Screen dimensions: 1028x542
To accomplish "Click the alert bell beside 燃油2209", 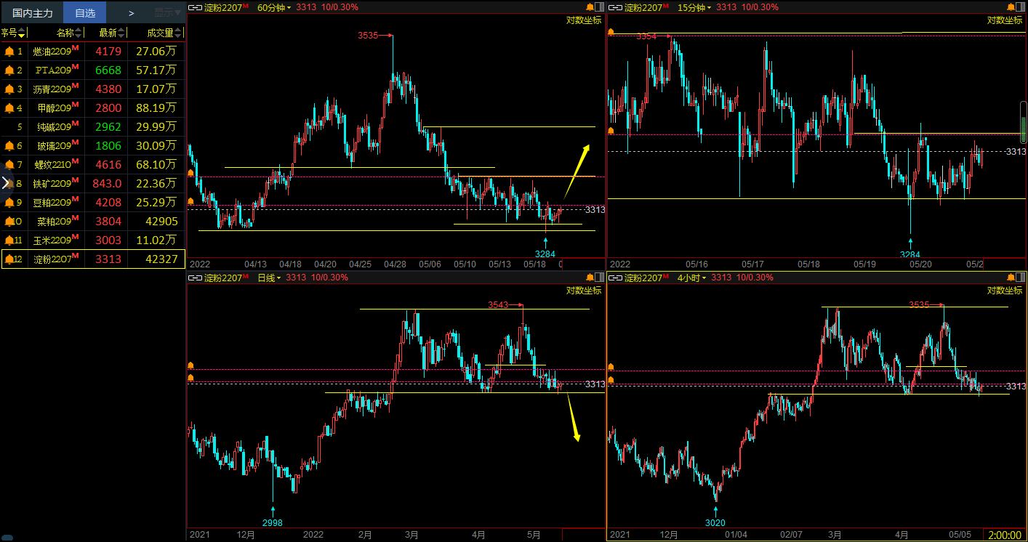I will coord(9,52).
